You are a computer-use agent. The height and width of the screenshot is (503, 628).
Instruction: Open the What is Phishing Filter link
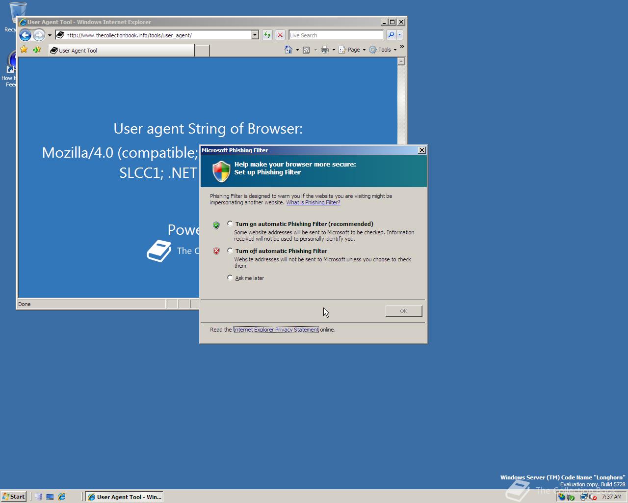point(313,202)
